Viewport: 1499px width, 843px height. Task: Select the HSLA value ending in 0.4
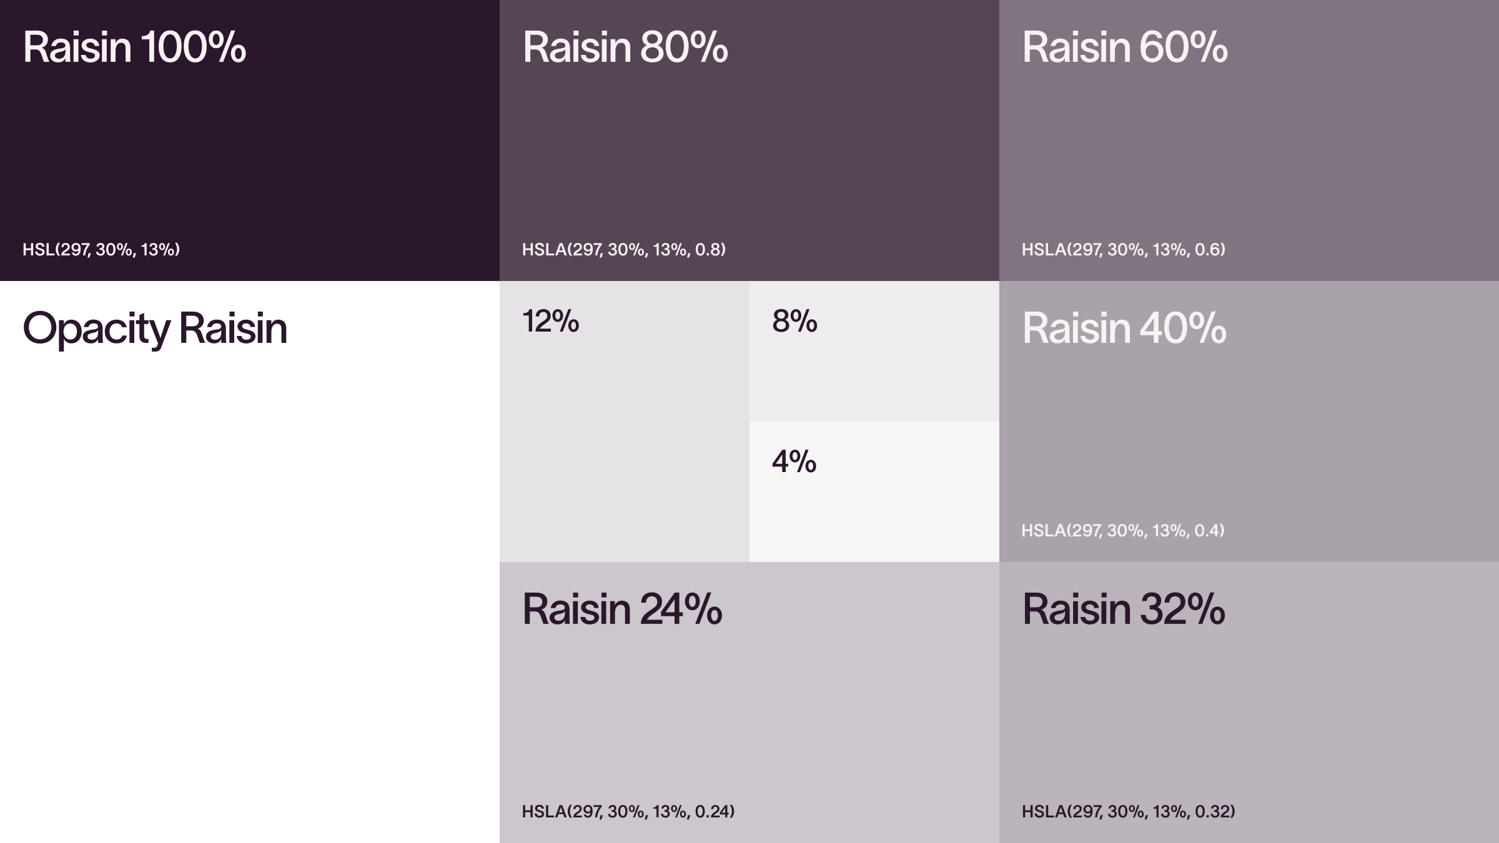(x=1123, y=531)
